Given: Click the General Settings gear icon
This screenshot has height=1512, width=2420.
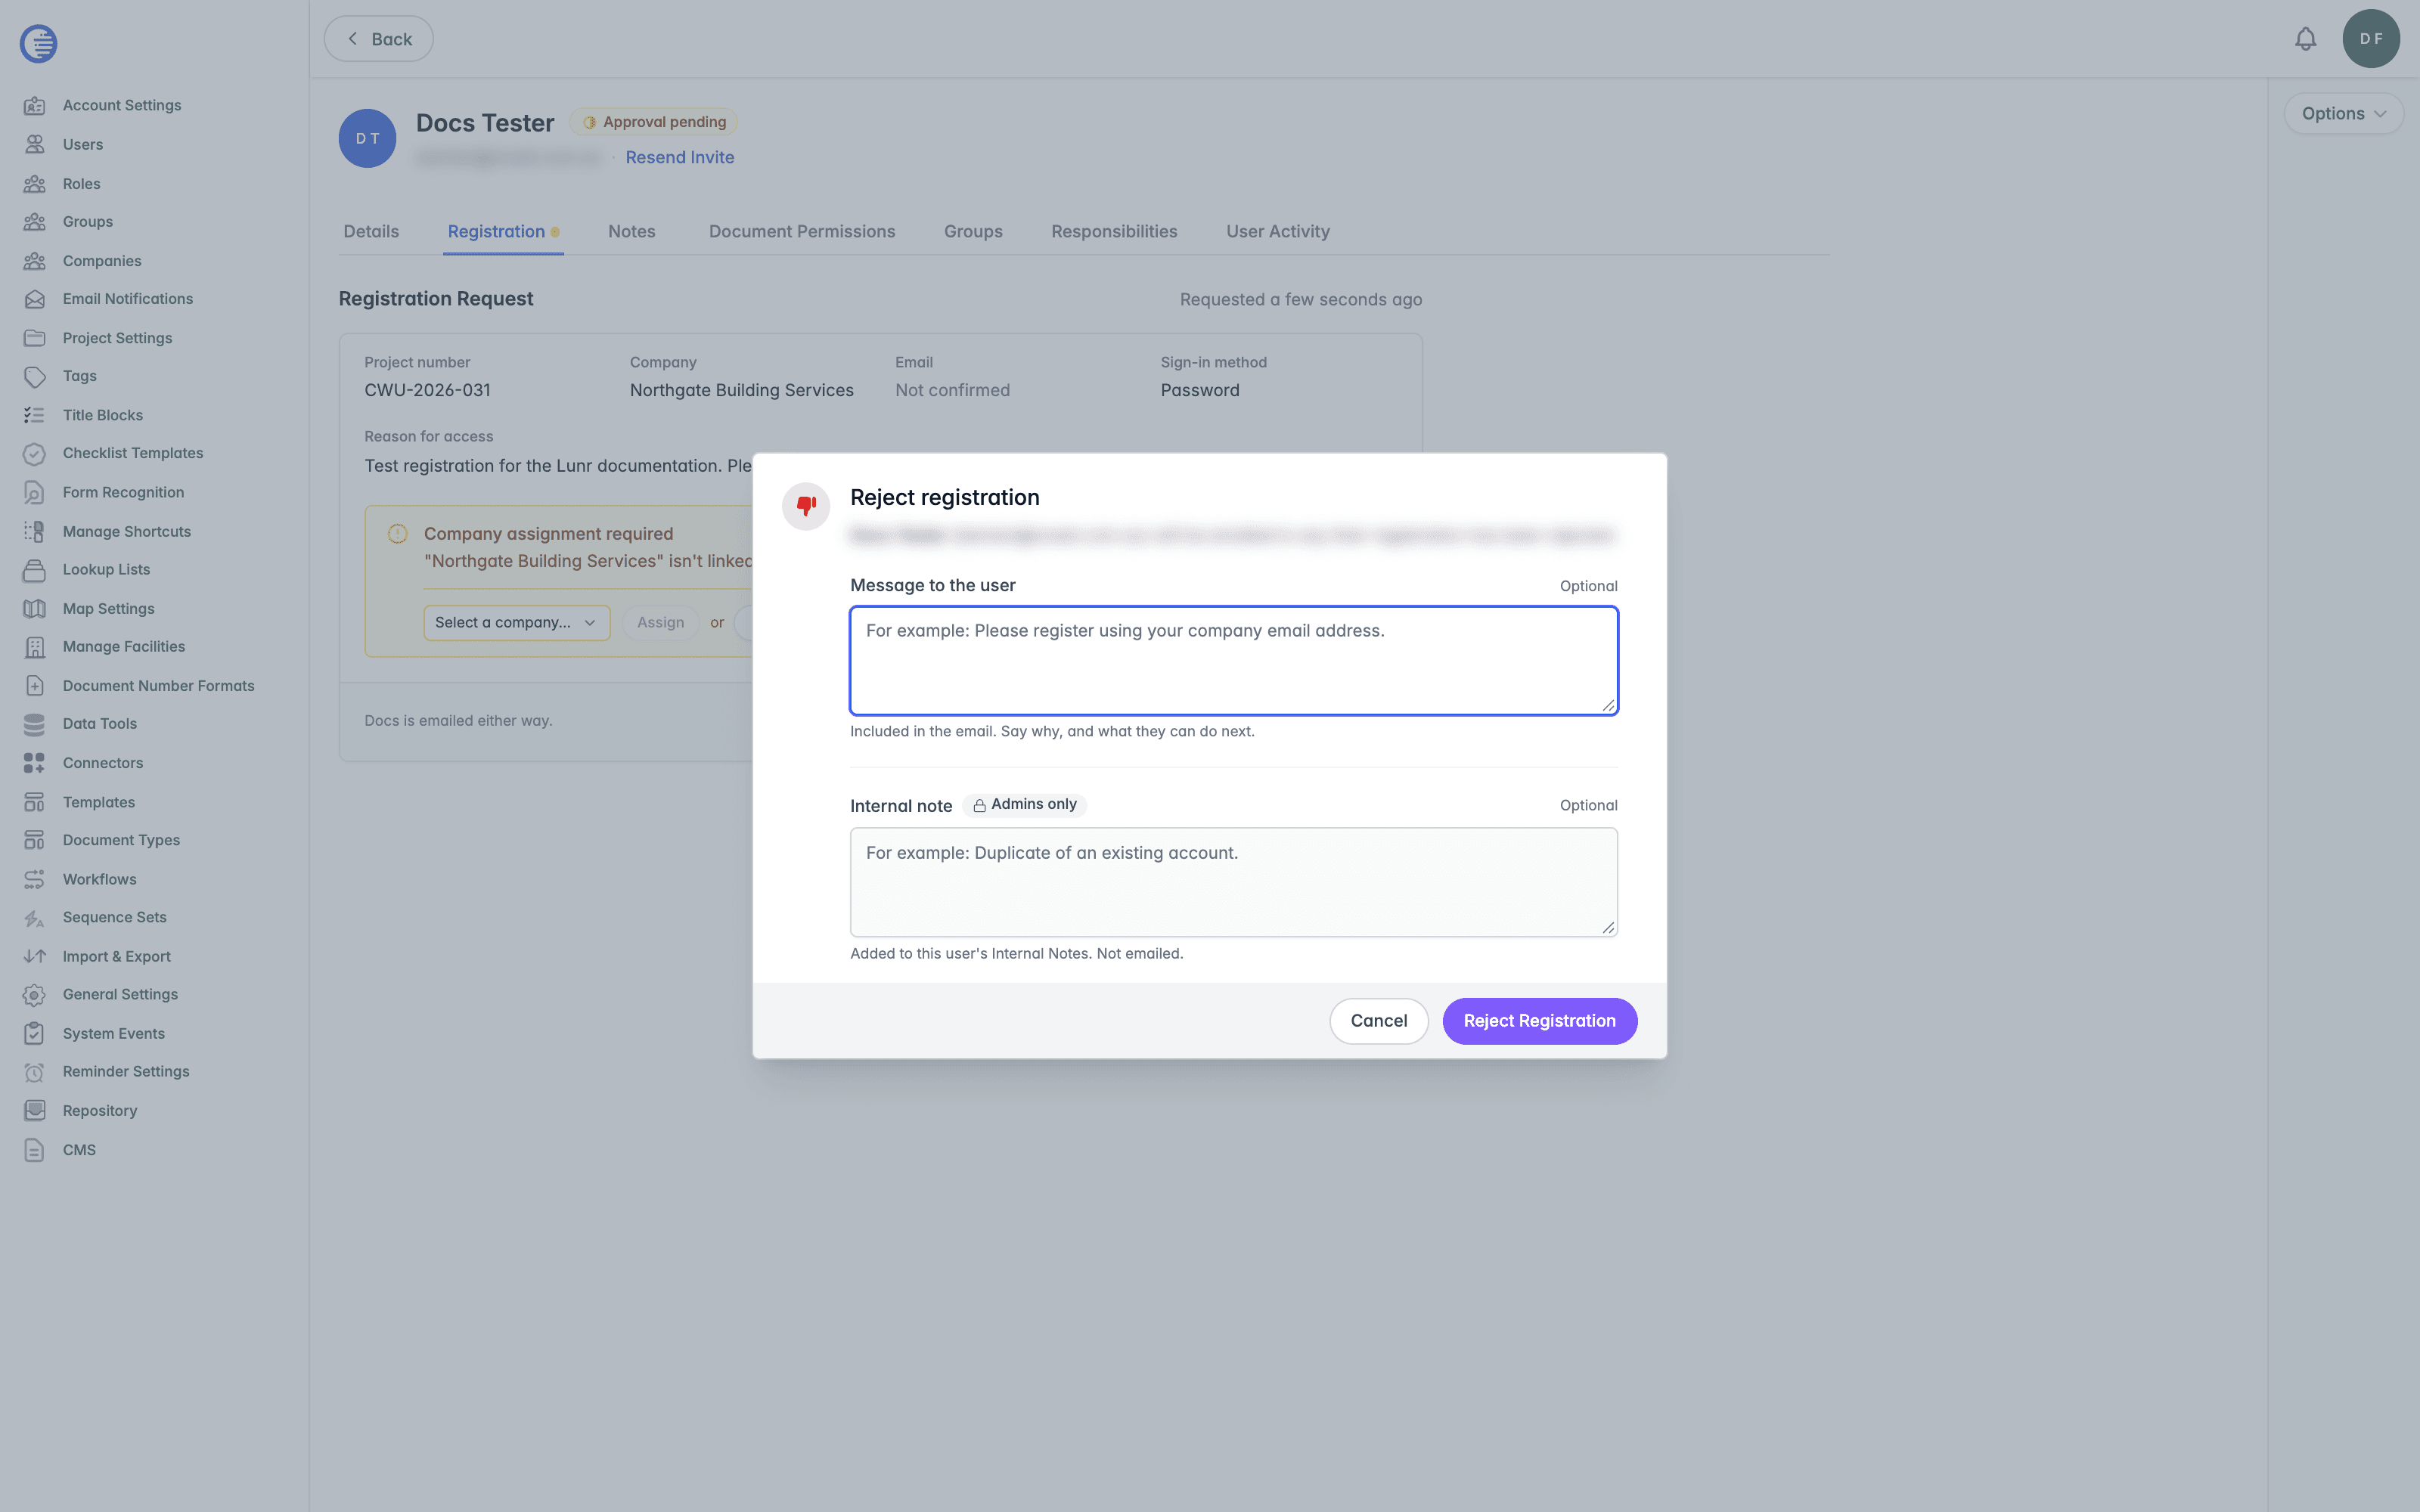Looking at the screenshot, I should pos(34,995).
